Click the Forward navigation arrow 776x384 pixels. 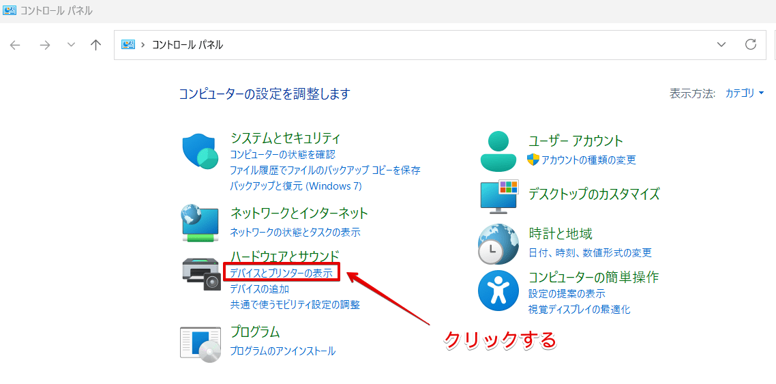click(x=45, y=45)
